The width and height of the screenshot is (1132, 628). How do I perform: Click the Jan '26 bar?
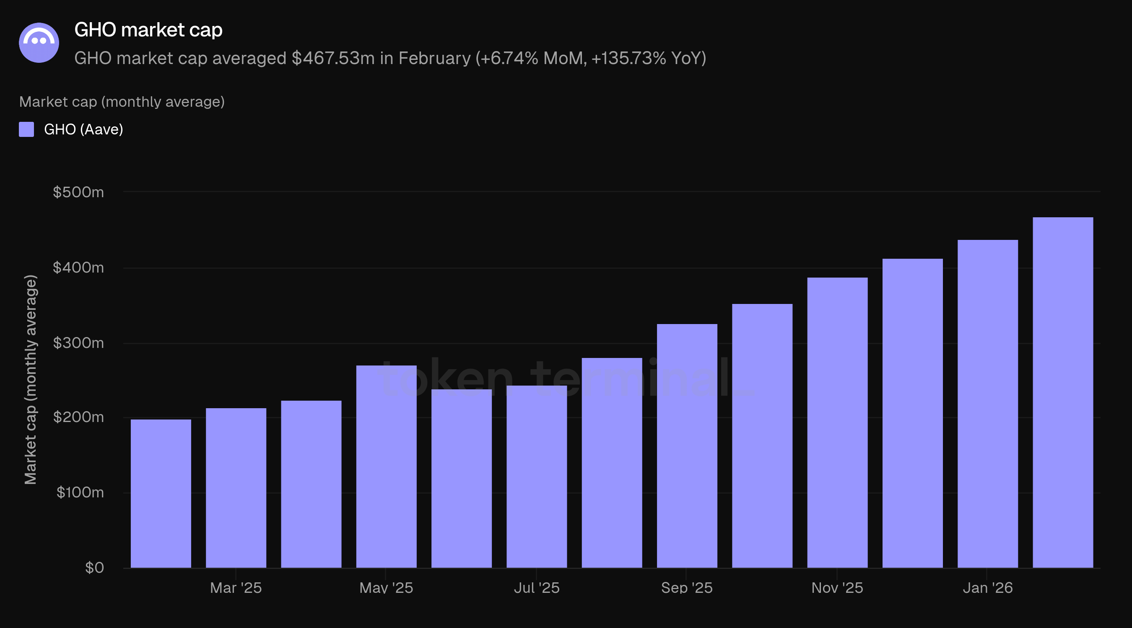point(987,404)
